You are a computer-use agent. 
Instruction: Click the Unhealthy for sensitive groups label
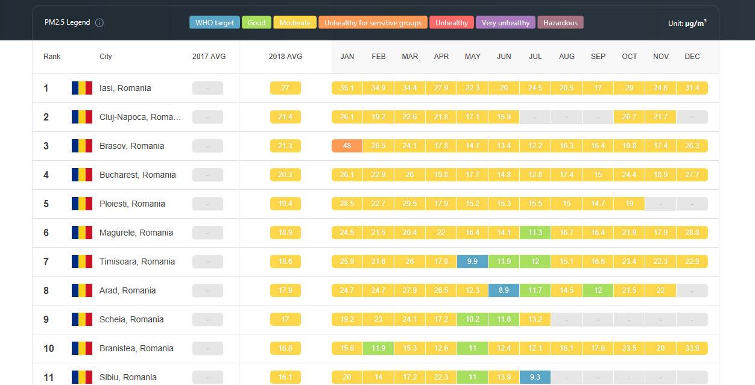click(x=373, y=23)
